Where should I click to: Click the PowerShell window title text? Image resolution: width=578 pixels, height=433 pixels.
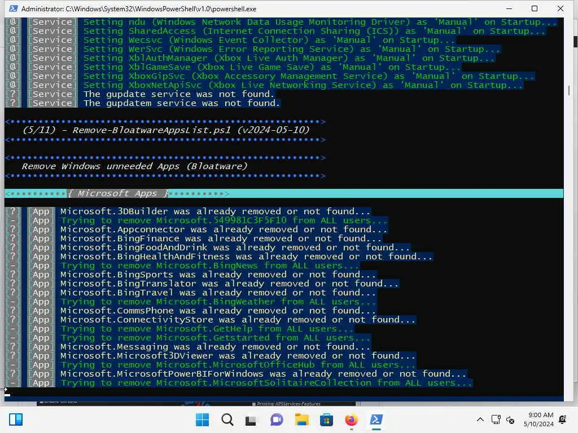[139, 9]
